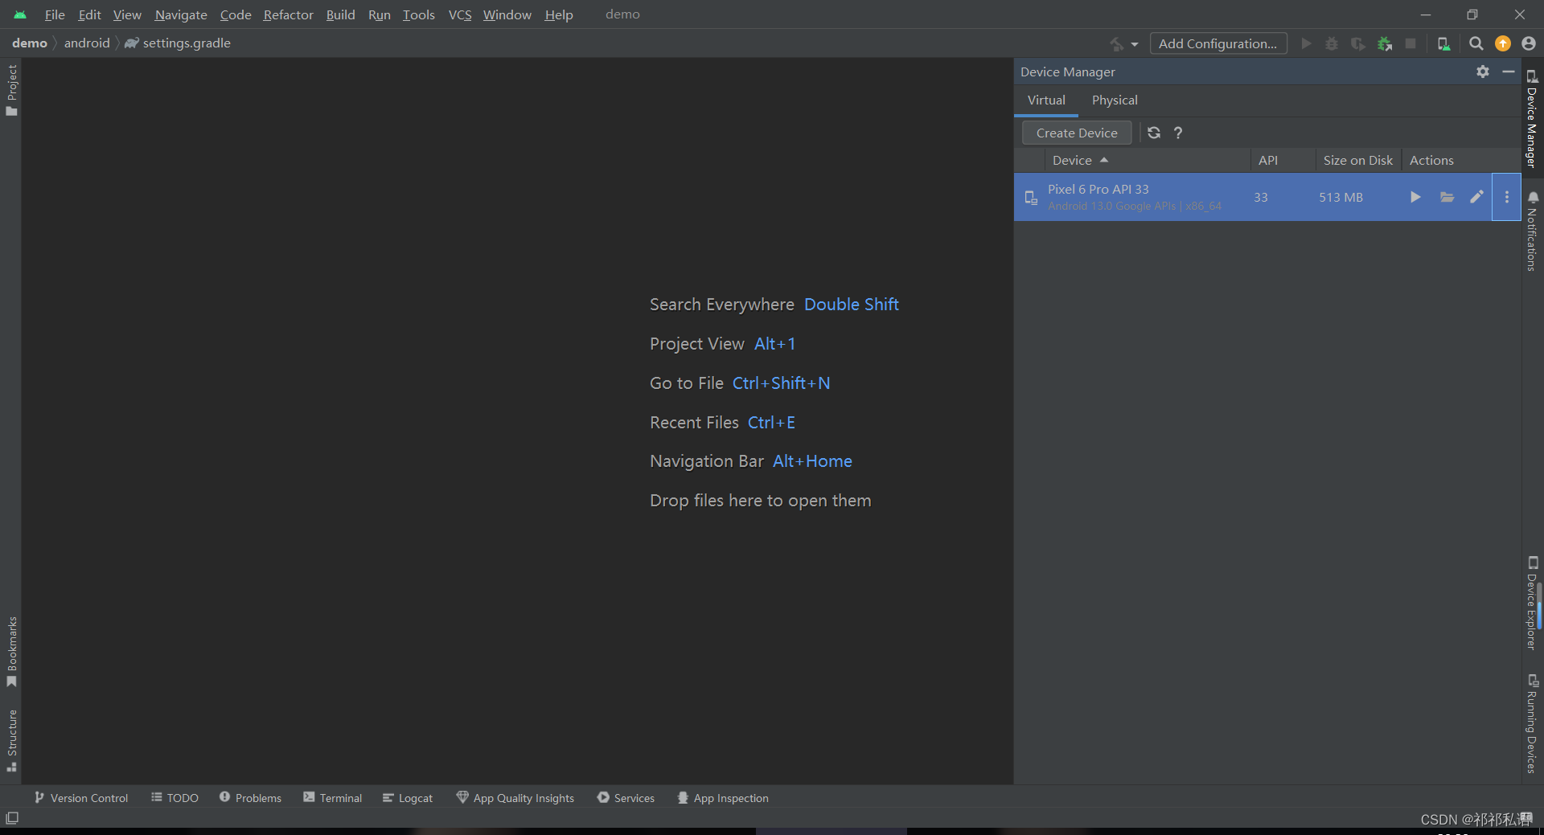Toggle the Project tool window
Image resolution: width=1544 pixels, height=835 pixels.
11,89
